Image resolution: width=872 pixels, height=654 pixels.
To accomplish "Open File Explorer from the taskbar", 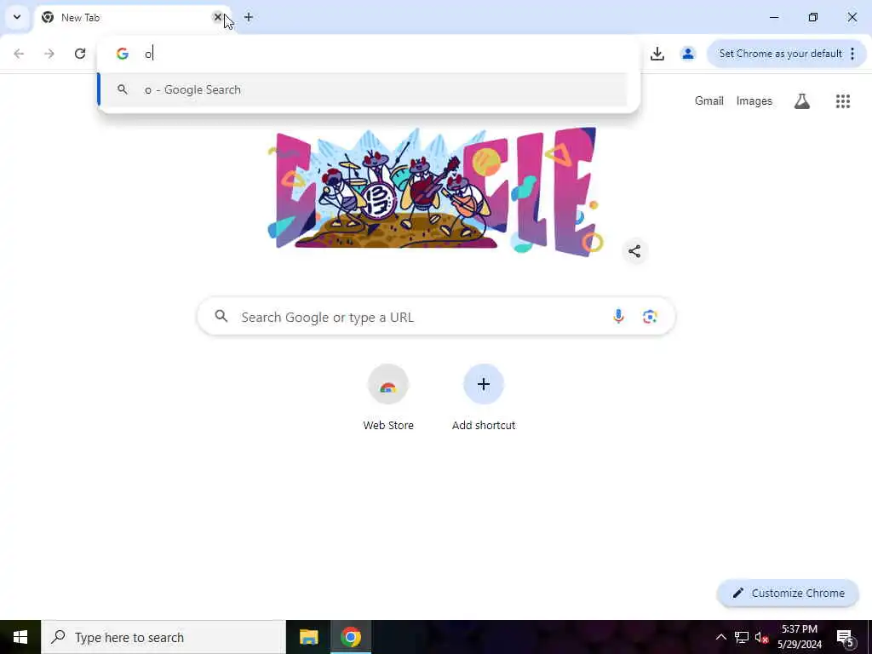I will 308,637.
